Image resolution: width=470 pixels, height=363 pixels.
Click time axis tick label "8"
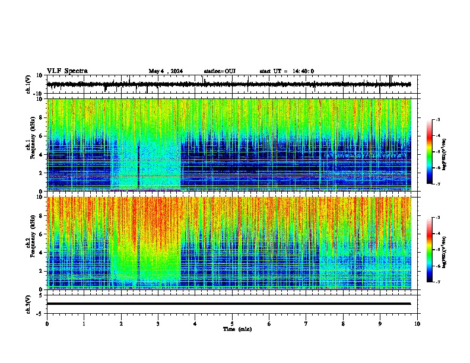point(343,324)
